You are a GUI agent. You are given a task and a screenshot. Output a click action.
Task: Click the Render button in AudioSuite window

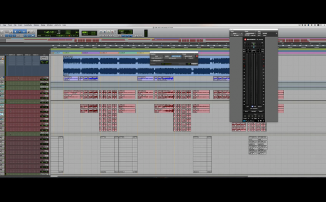pyautogui.click(x=195, y=64)
